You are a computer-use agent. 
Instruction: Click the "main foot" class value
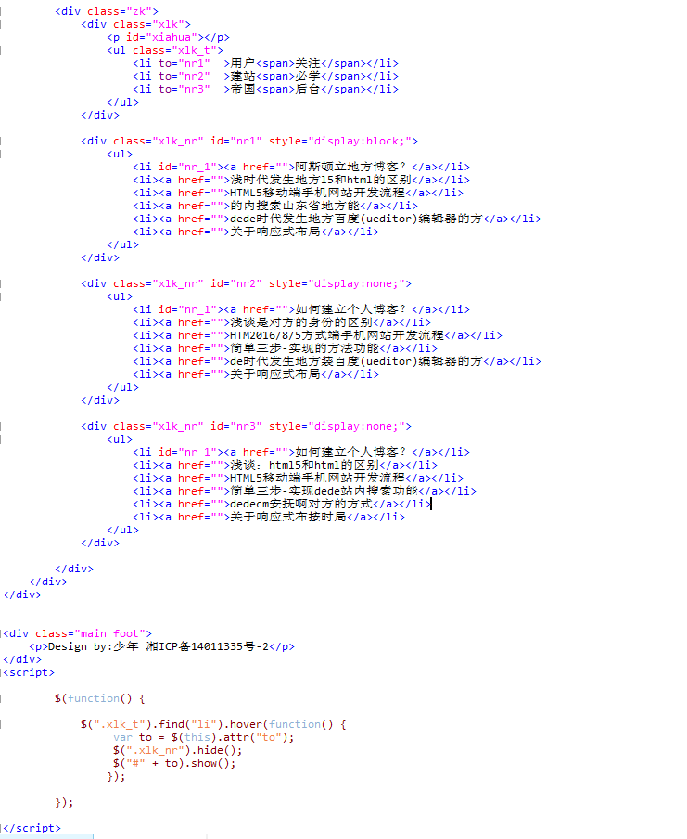click(109, 633)
